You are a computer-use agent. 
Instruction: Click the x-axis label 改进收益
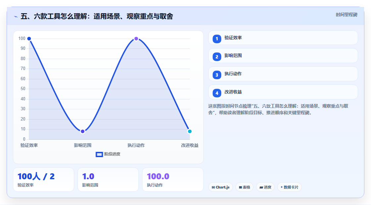click(189, 145)
